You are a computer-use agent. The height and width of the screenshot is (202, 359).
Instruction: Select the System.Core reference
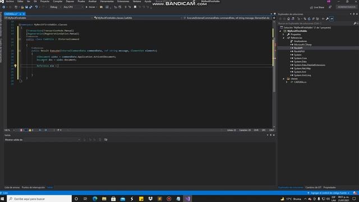pos(301,58)
